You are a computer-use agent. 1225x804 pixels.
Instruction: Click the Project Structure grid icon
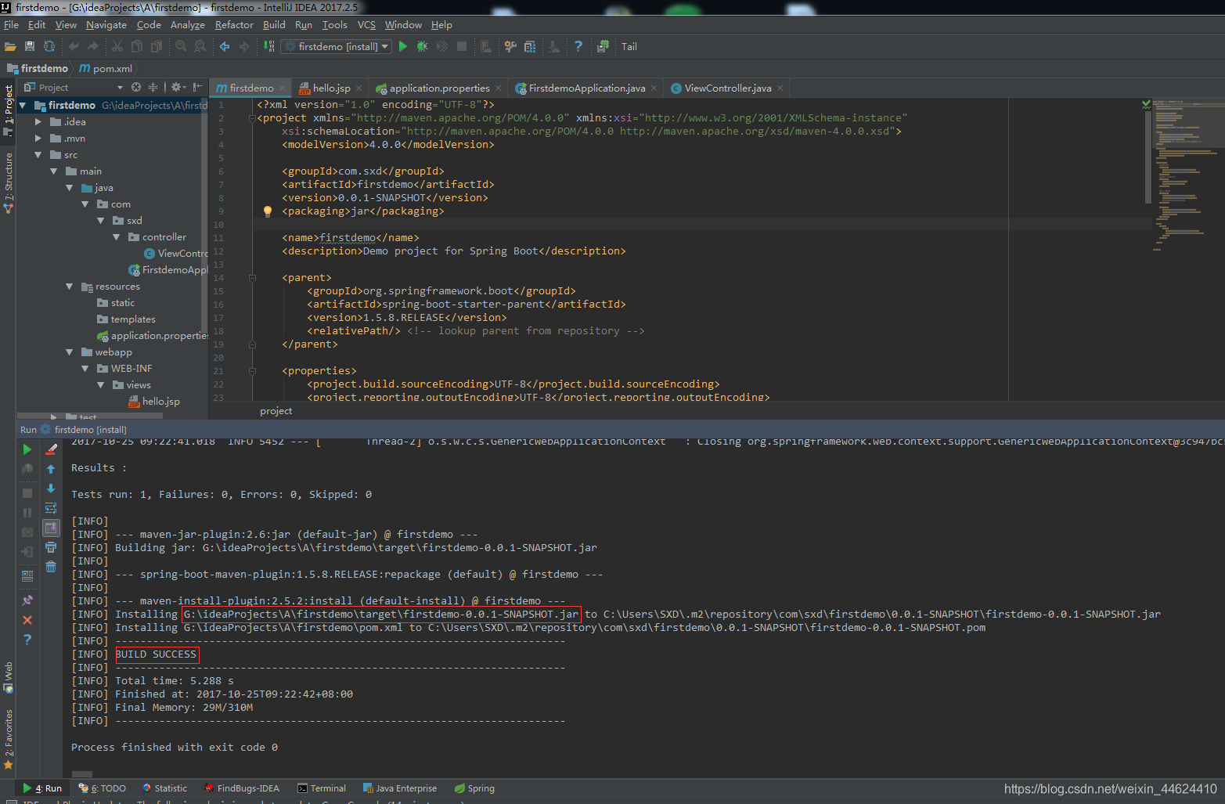tap(530, 46)
